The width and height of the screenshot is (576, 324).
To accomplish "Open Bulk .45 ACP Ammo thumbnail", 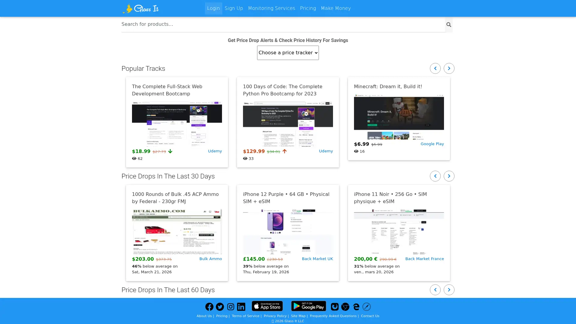I will [x=177, y=232].
